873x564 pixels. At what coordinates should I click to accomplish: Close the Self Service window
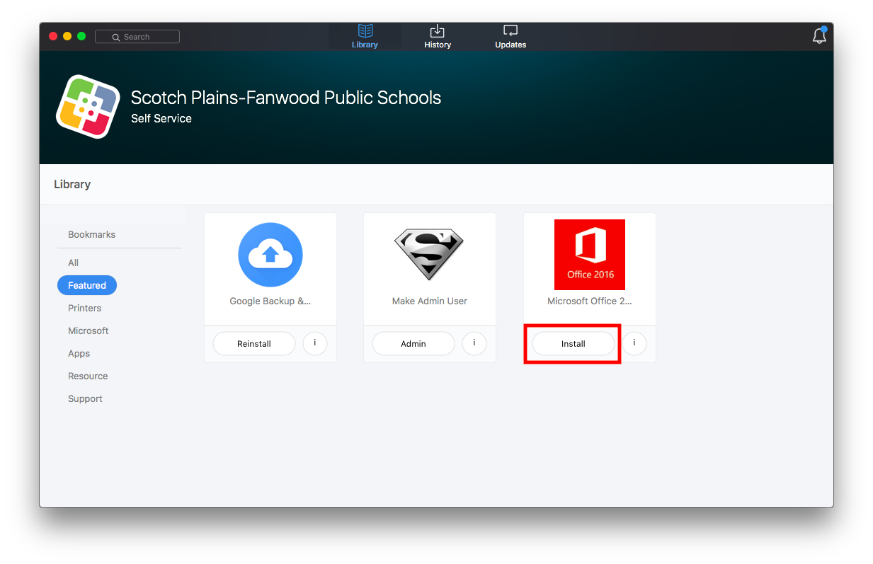click(x=53, y=36)
